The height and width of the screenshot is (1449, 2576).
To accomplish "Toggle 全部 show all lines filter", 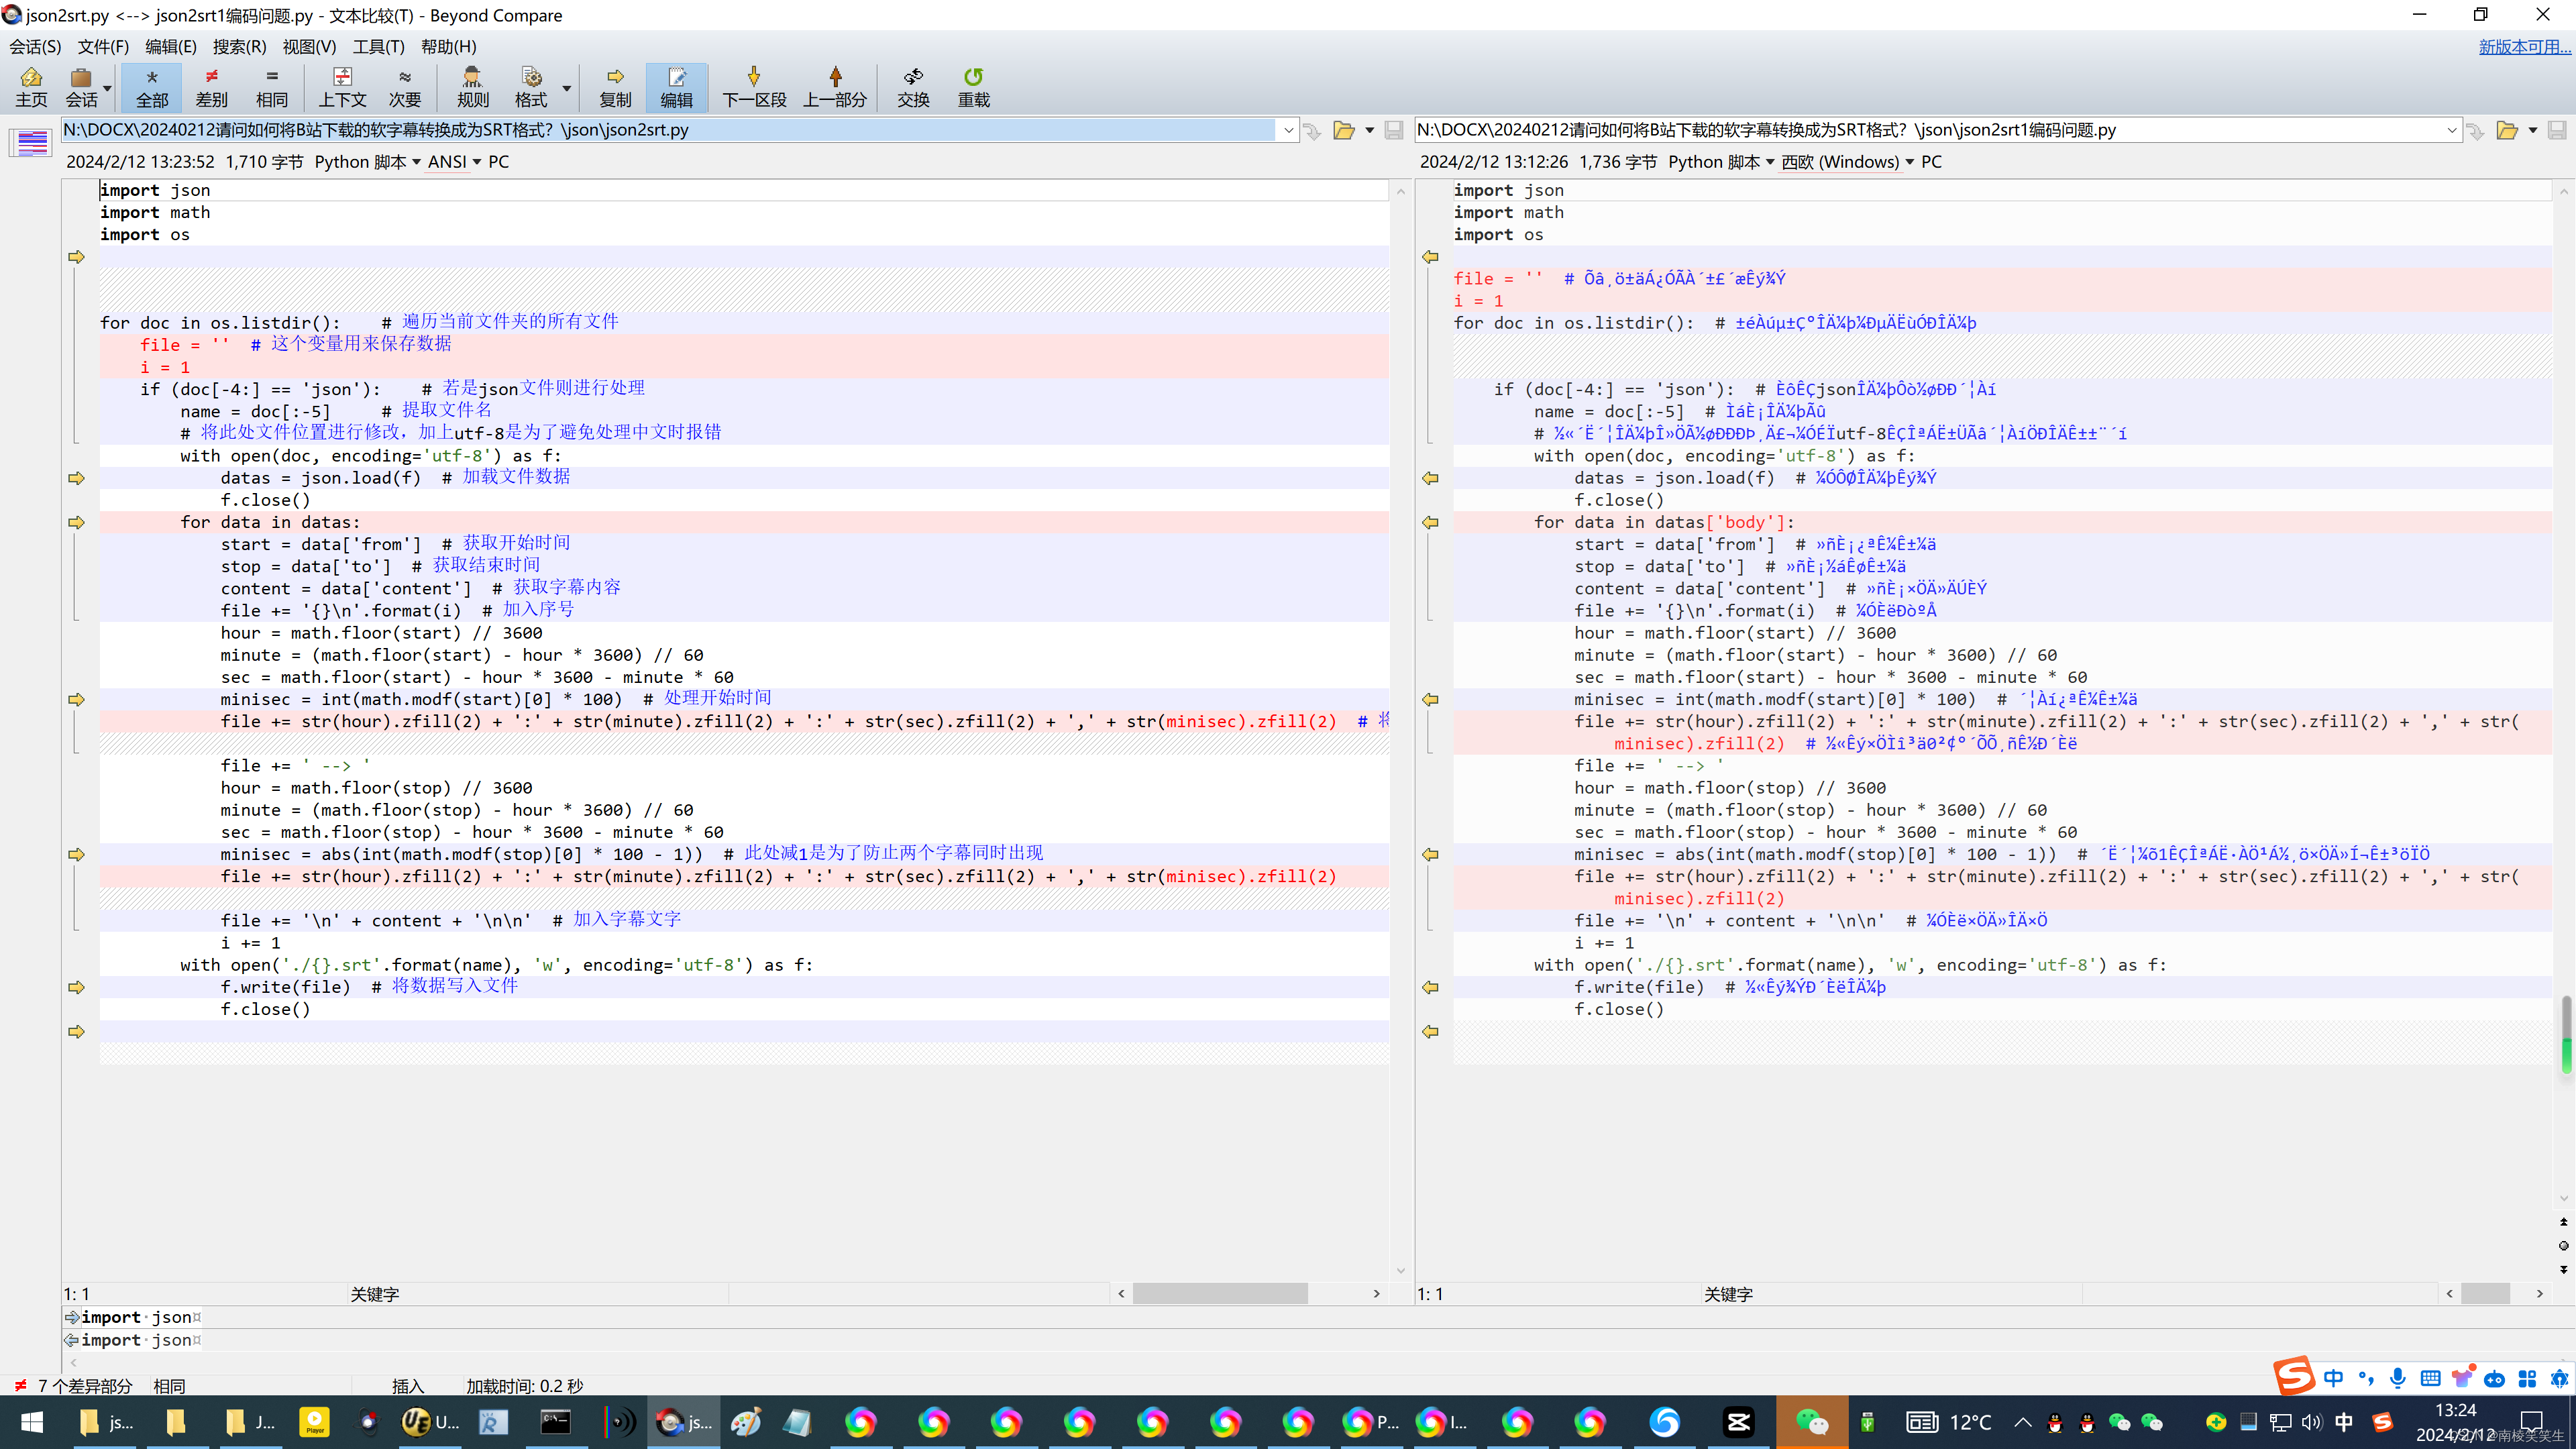I will (152, 87).
